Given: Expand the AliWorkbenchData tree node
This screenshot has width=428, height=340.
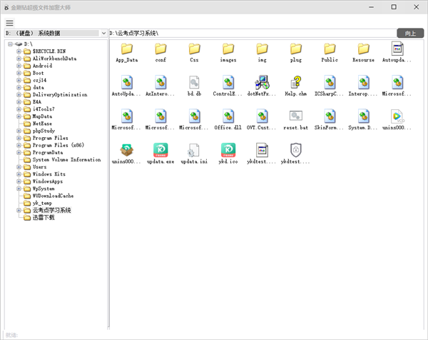Looking at the screenshot, I should [19, 59].
